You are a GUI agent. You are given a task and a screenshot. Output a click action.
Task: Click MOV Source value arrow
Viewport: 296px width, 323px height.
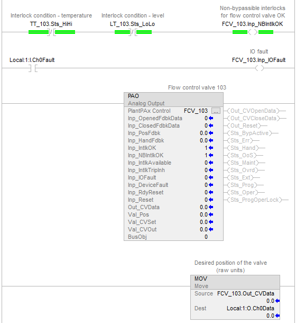[x=277, y=301]
